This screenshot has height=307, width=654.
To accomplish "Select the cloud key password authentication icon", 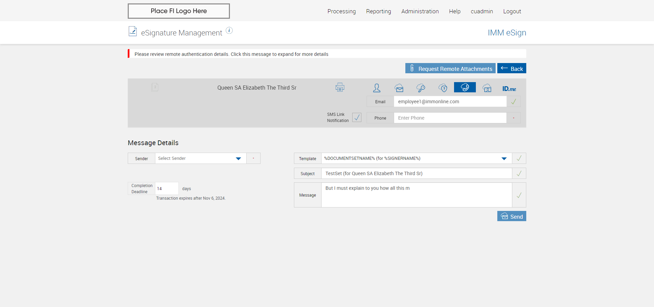I will coord(421,88).
